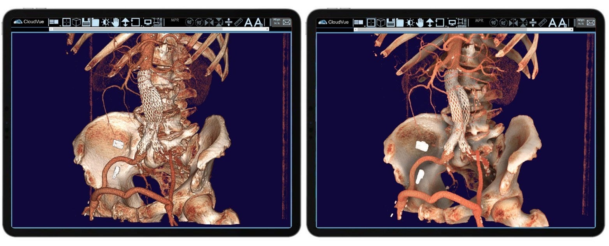Click the monitor display icon on left tablet
The width and height of the screenshot is (609, 246).
(x=148, y=22)
